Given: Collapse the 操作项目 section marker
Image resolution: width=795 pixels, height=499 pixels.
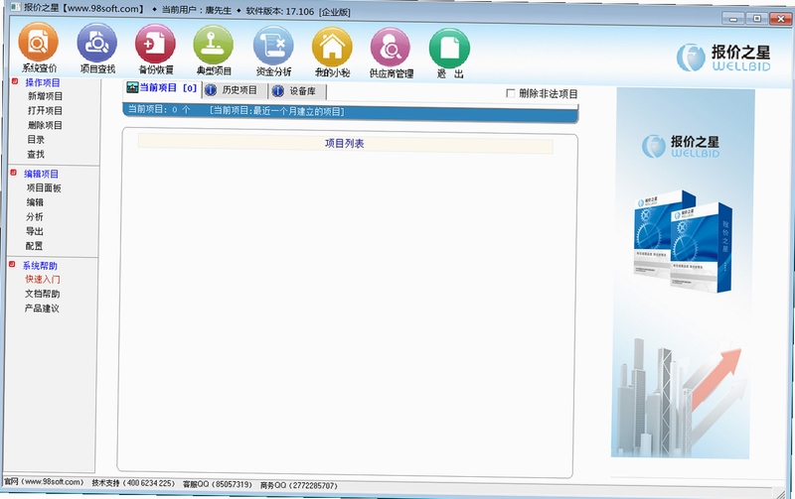Looking at the screenshot, I should click(x=15, y=81).
